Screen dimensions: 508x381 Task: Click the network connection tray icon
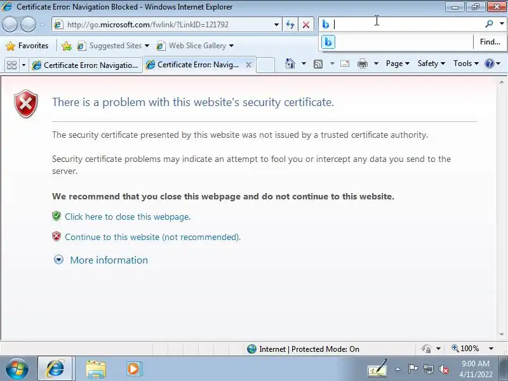(x=428, y=369)
